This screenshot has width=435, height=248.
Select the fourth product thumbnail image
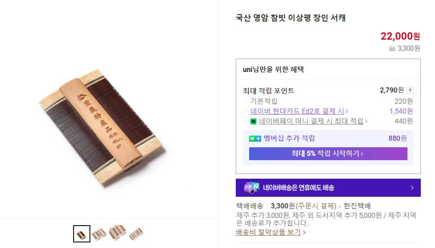136,234
